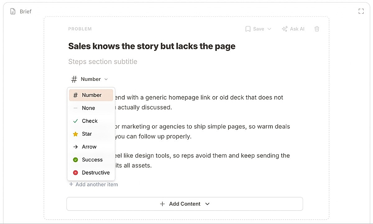Select the green Success marker icon

tap(75, 159)
